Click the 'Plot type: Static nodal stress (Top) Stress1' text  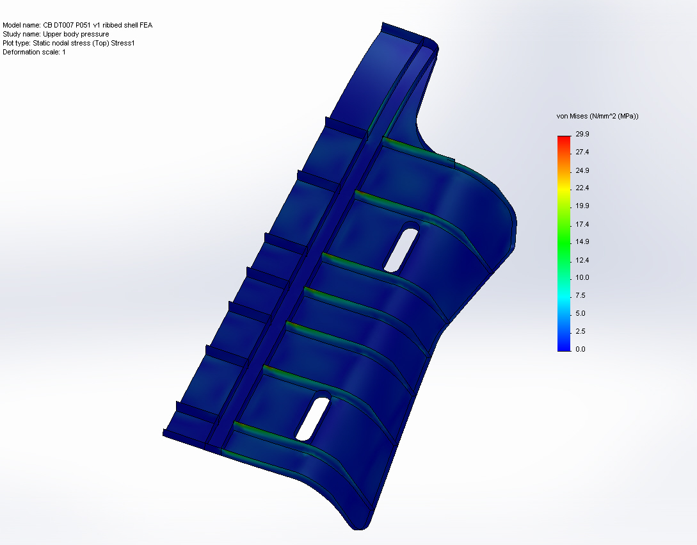pyautogui.click(x=68, y=43)
